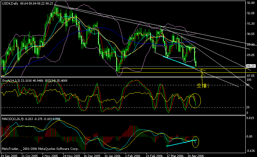
Task: Click the 16 Dec 2005 date label
Action: [x=92, y=155]
